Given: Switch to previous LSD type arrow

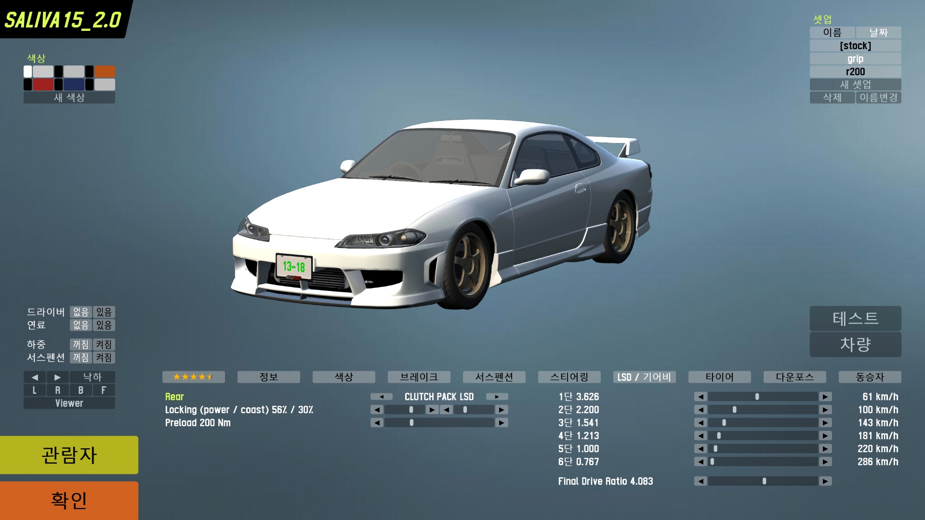Looking at the screenshot, I should point(382,397).
